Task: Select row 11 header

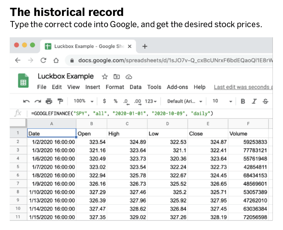Action: 18,217
